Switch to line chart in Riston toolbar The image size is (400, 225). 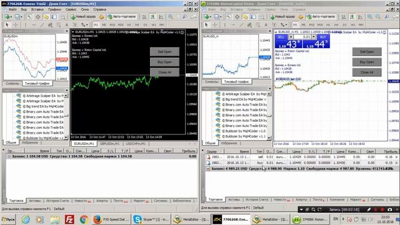click(360, 17)
